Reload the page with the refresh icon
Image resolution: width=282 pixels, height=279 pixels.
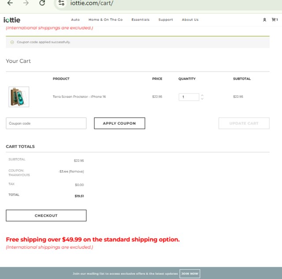(42, 3)
